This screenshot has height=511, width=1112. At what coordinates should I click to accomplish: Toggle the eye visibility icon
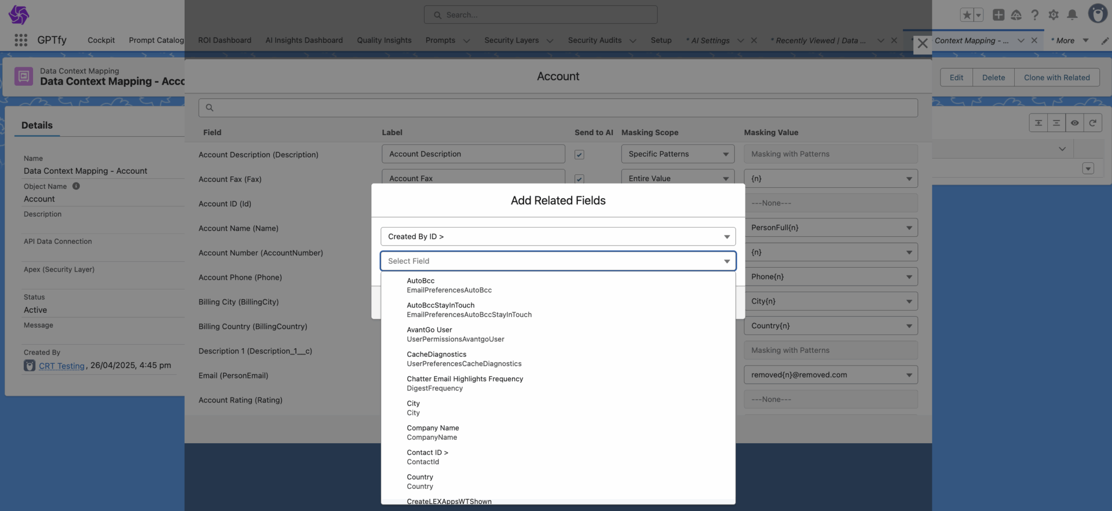(x=1075, y=123)
